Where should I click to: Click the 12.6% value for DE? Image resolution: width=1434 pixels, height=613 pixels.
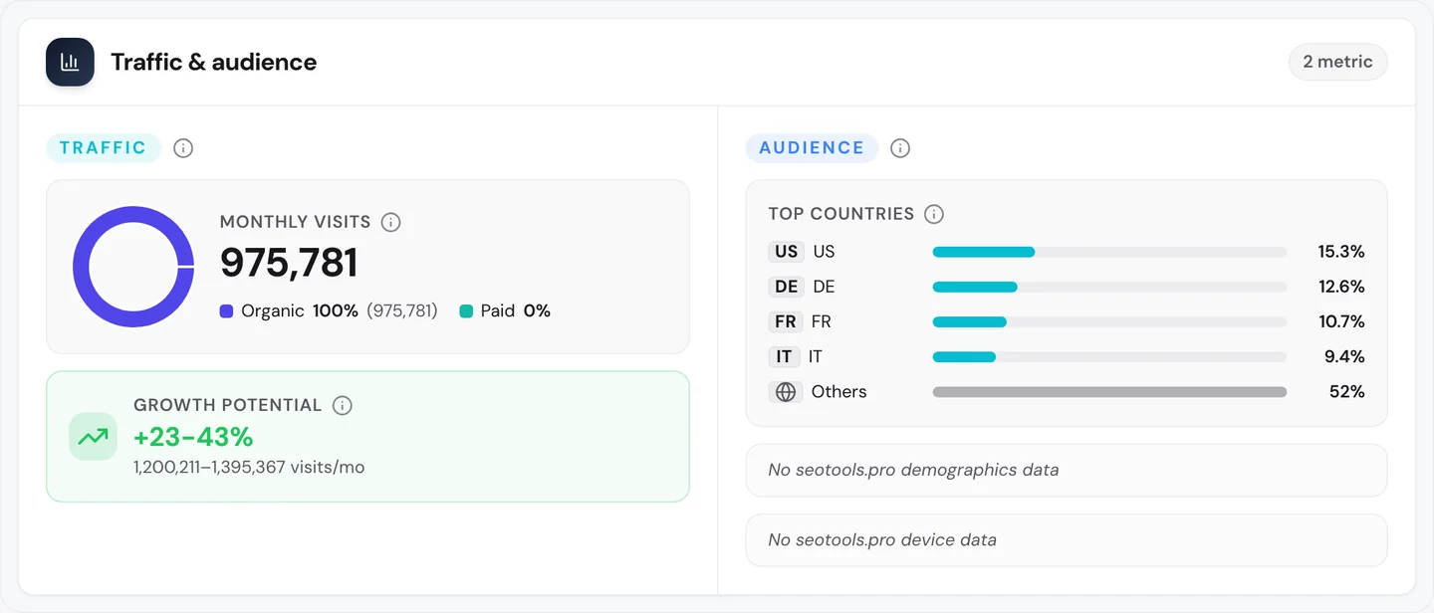[x=1341, y=287]
